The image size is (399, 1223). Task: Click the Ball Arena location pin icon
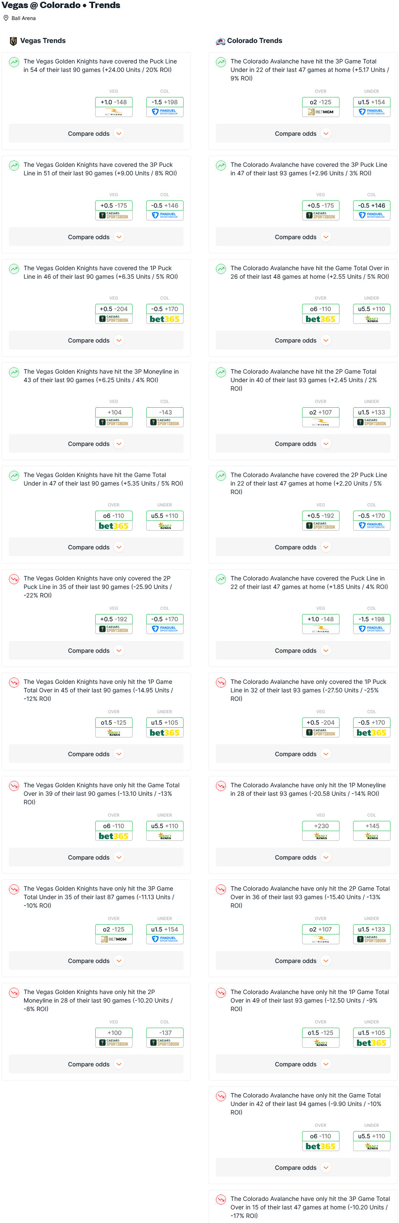coord(6,18)
